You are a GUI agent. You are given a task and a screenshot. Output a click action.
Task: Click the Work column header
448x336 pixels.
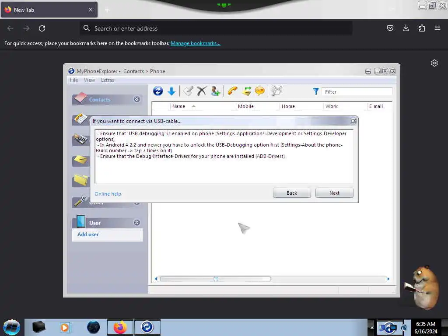tap(345, 106)
